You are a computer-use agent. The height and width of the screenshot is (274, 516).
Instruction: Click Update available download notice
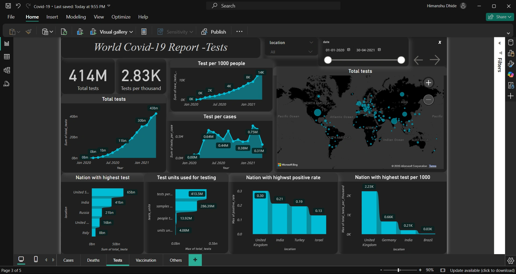pyautogui.click(x=482, y=270)
